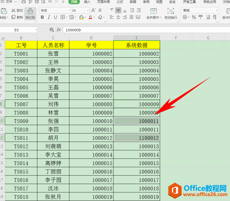Decrease decimal places
The width and height of the screenshot is (230, 201).
[x=214, y=17]
